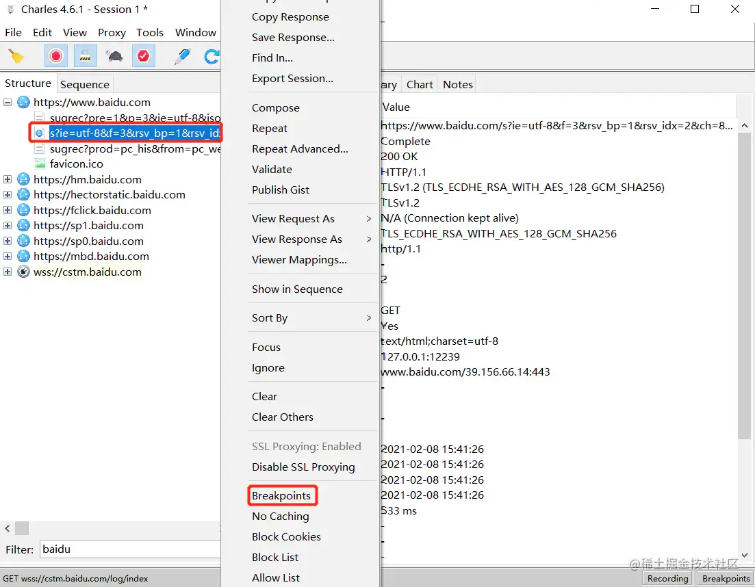Select the s?ie=utf-8&f=3 request row
The height and width of the screenshot is (587, 755).
135,133
